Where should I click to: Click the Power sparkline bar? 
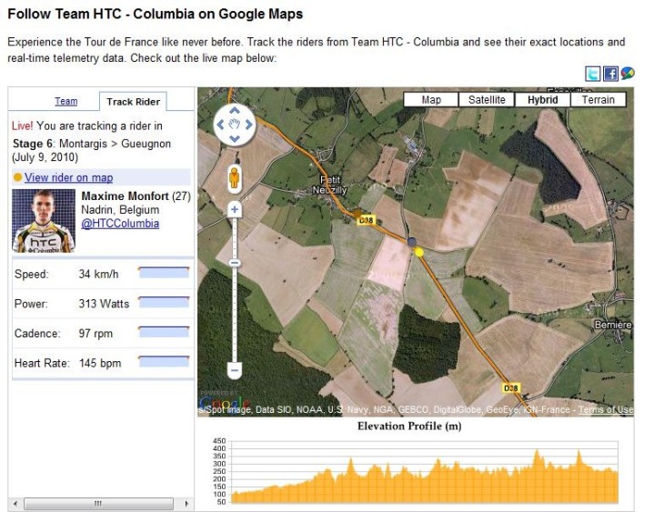point(164,302)
